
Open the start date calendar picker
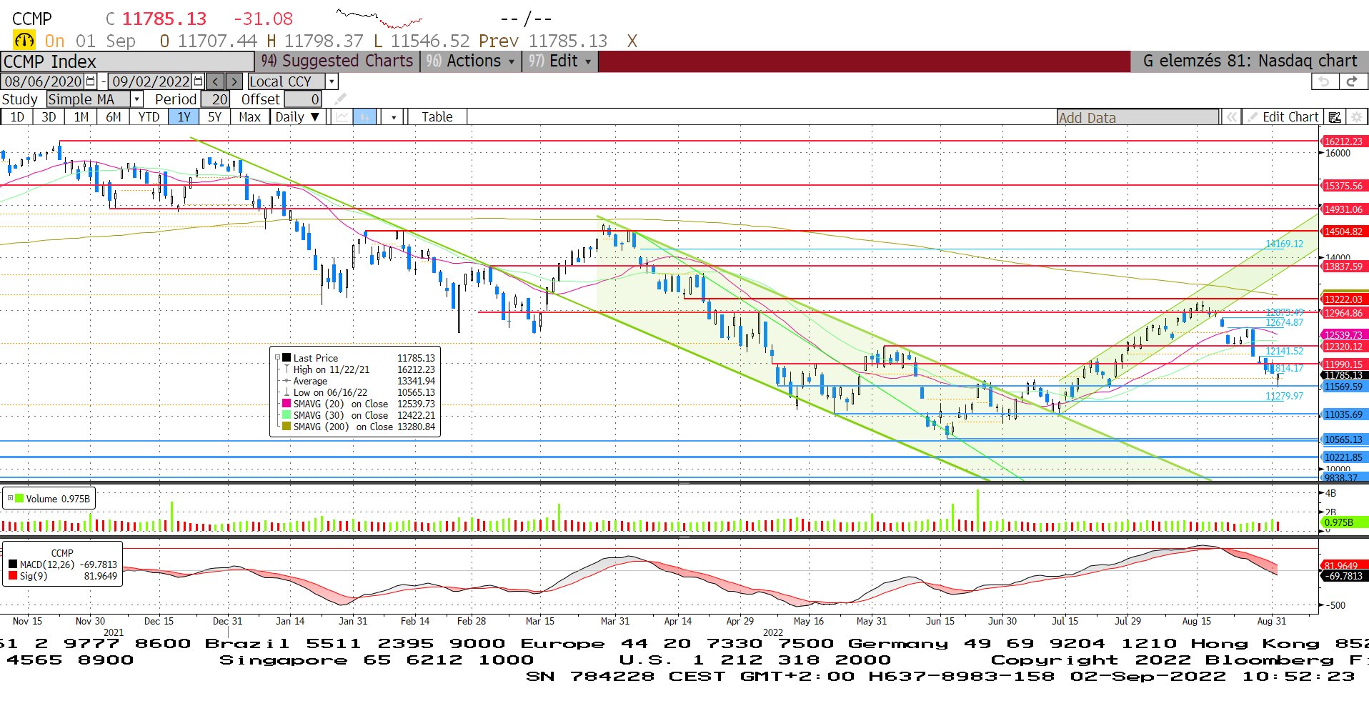tap(91, 81)
